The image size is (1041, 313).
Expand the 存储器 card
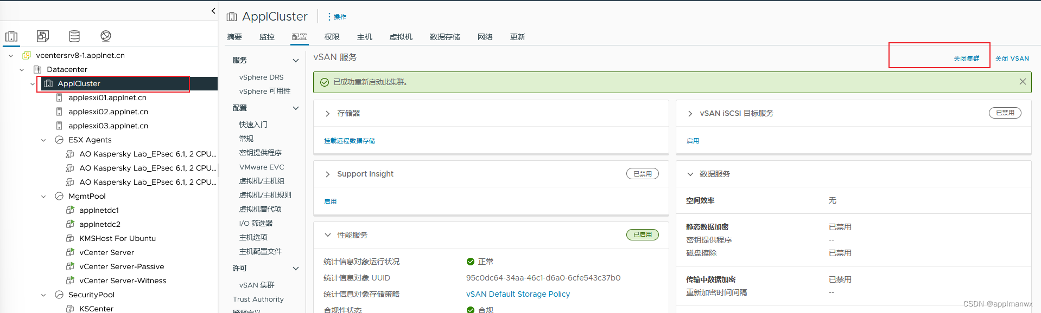tap(328, 114)
